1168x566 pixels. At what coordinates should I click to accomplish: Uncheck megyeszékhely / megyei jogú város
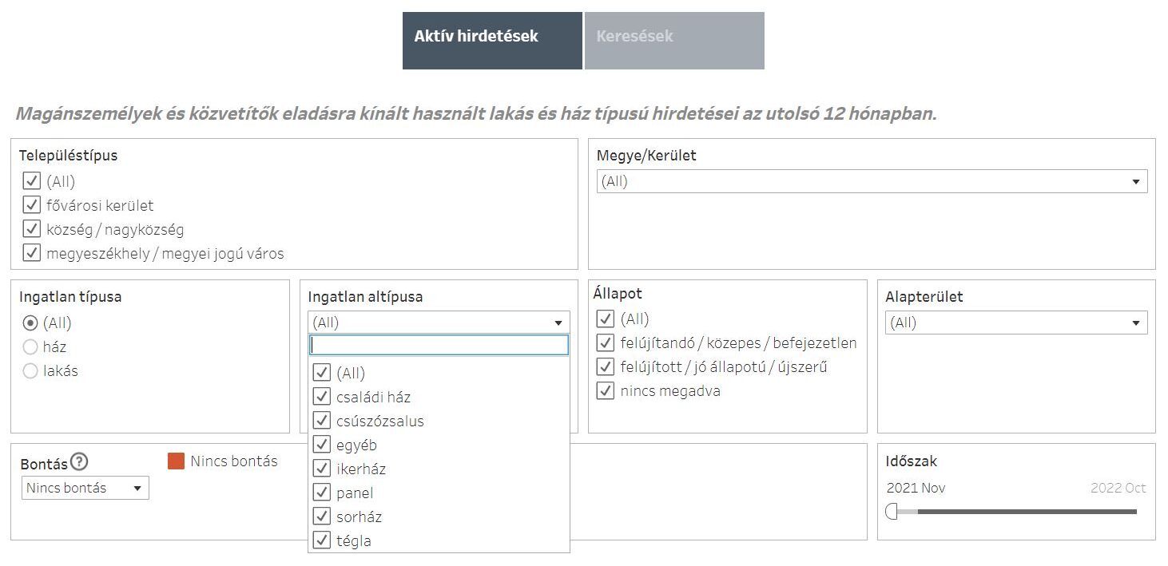[x=32, y=253]
